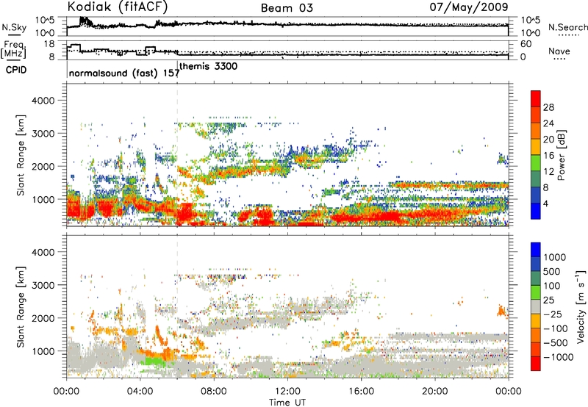Click the '2000' tick on the power panel

43,166
